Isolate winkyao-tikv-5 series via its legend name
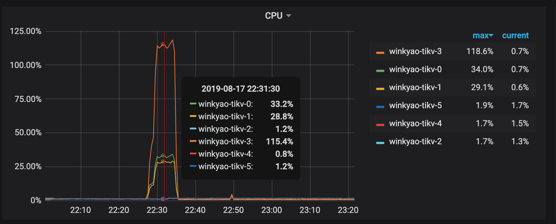Image resolution: width=556 pixels, height=224 pixels. (415, 105)
